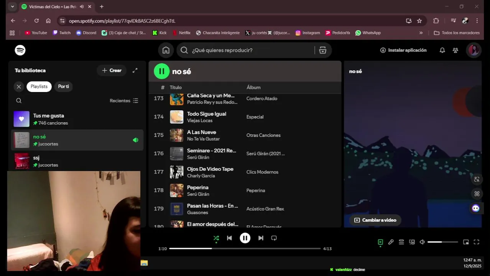Toggle the Por ti filter chip

point(63,87)
